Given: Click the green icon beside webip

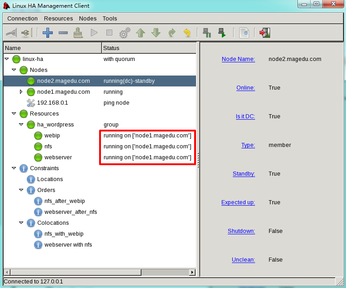Looking at the screenshot, I should [38, 136].
